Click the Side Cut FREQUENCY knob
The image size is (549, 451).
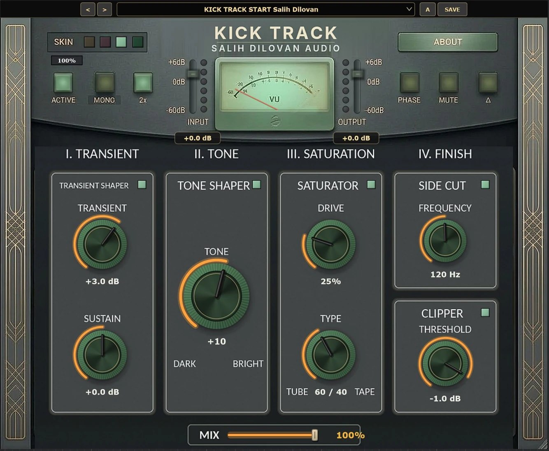445,241
